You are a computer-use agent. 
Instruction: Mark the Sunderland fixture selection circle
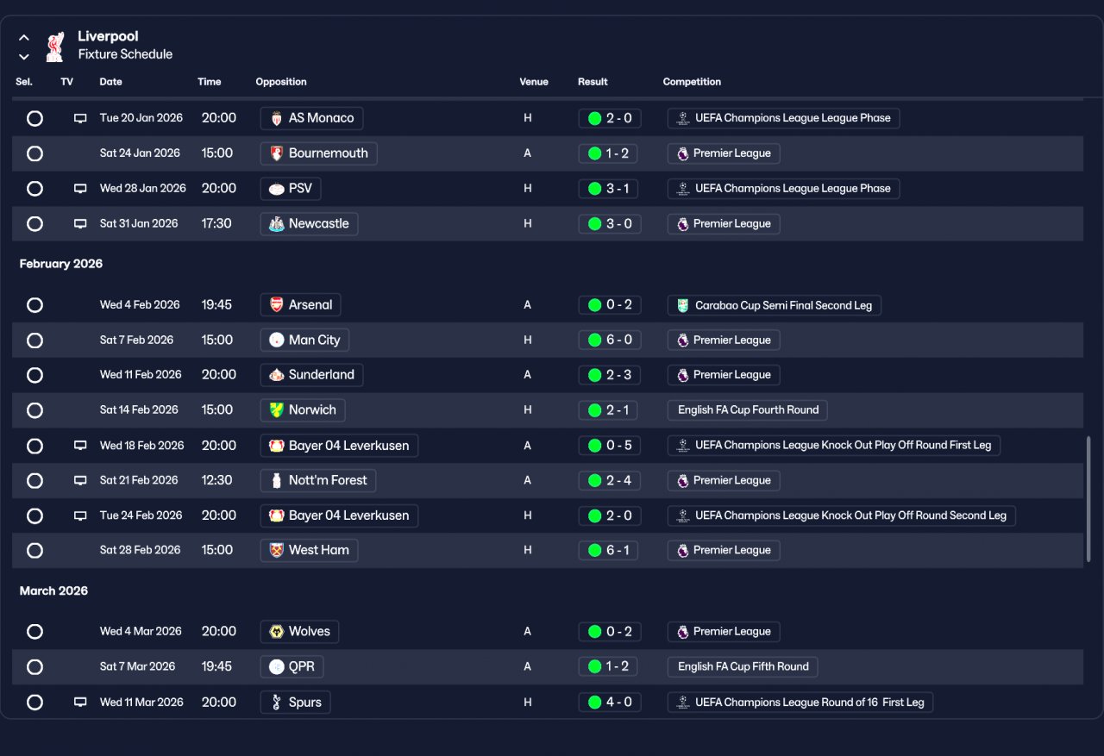[x=34, y=375]
